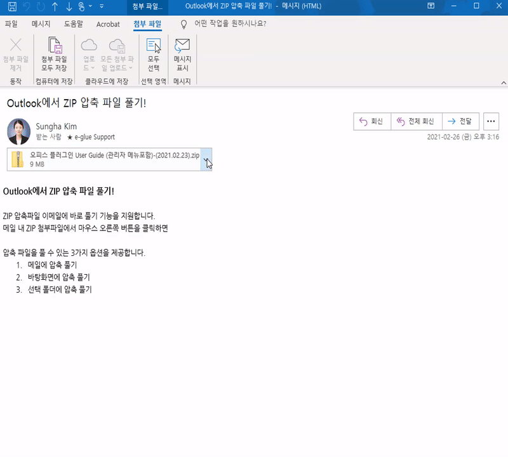Click list item 선택 폴더에 압축 풀기
Image resolution: width=508 pixels, height=457 pixels.
pyautogui.click(x=60, y=289)
